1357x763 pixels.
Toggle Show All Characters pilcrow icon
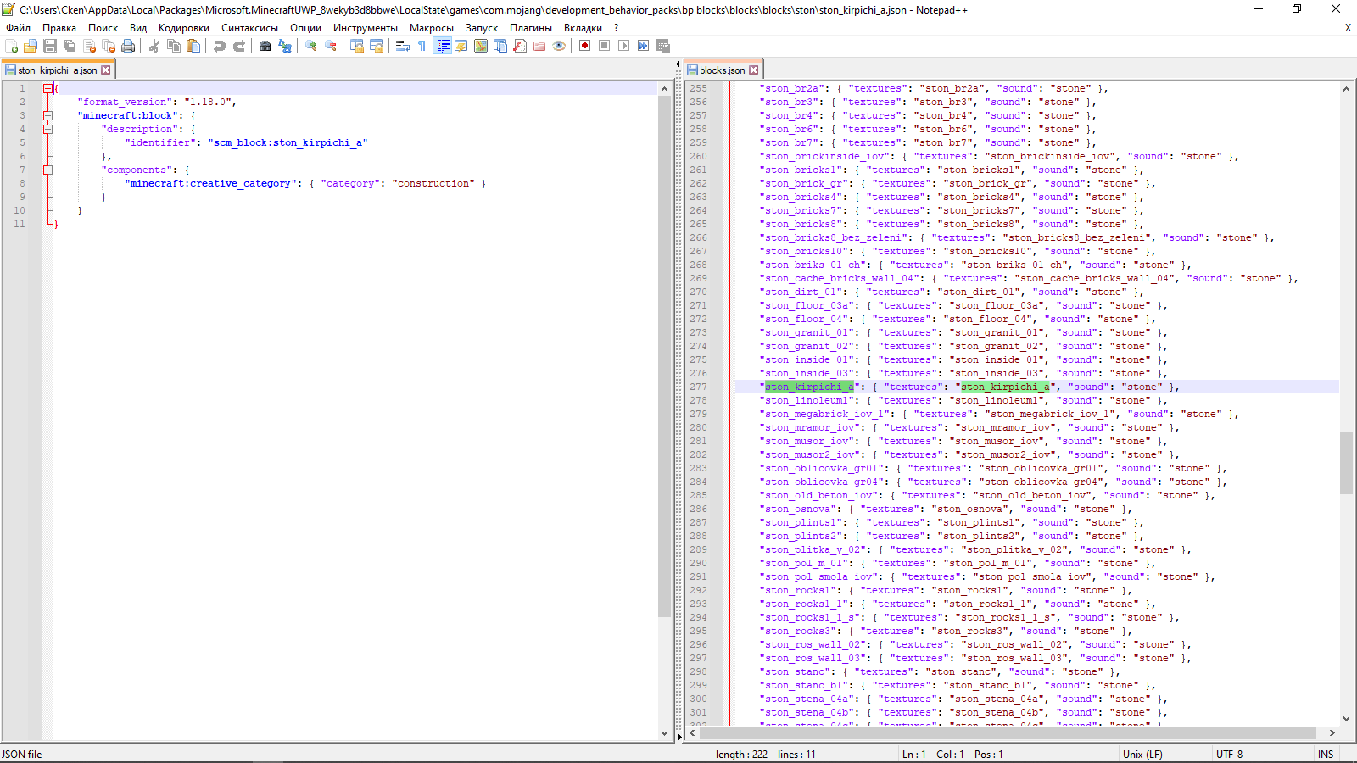point(422,46)
